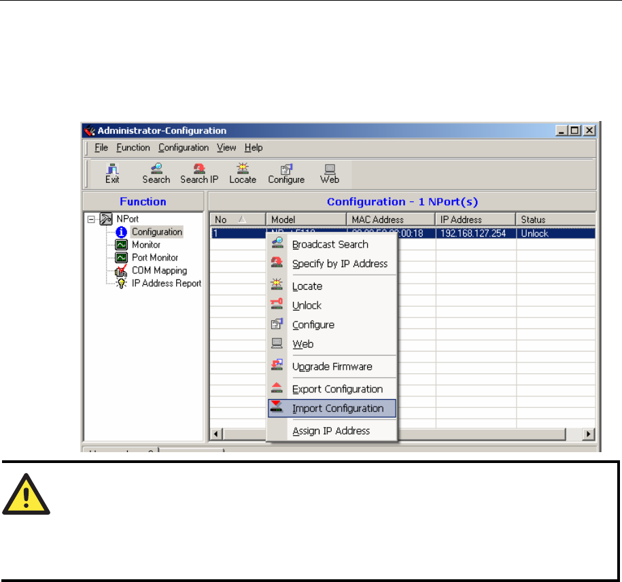622x582 pixels.
Task: Click the Unlock status cell in row 1
Action: tap(556, 233)
